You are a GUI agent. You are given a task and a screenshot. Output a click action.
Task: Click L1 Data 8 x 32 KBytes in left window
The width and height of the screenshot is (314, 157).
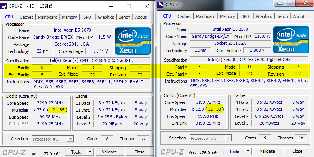[x=112, y=103]
